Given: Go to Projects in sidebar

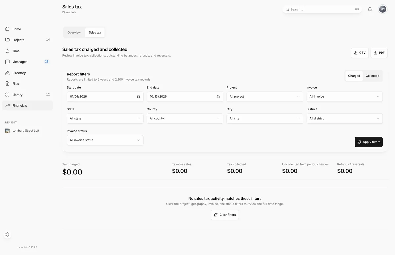Looking at the screenshot, I should (27, 40).
